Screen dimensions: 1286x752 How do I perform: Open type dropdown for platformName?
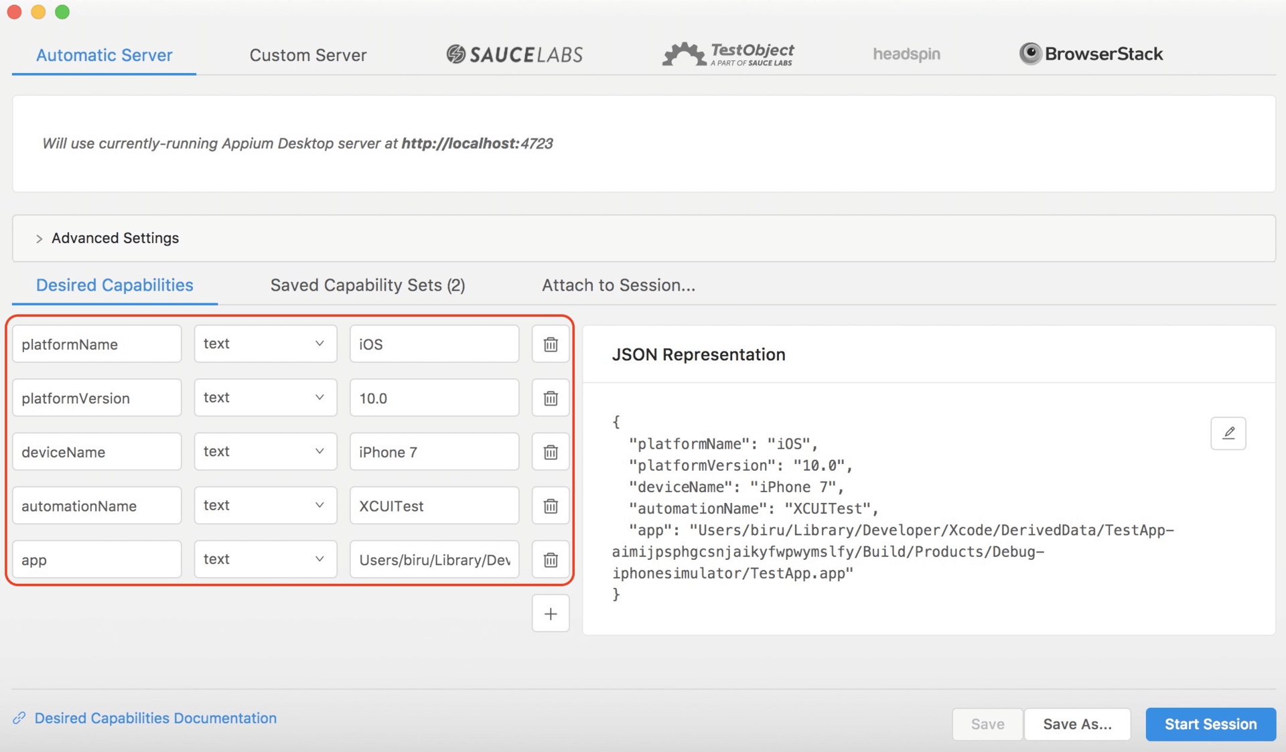click(265, 344)
